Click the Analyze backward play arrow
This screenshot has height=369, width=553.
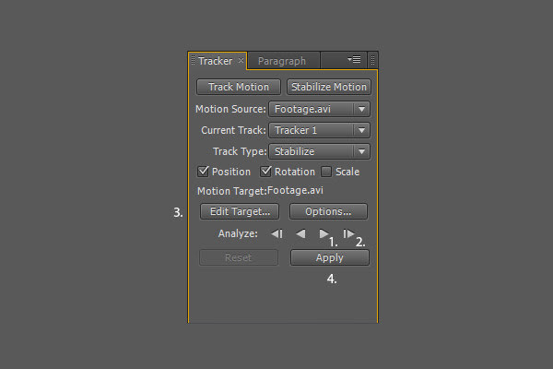(300, 233)
